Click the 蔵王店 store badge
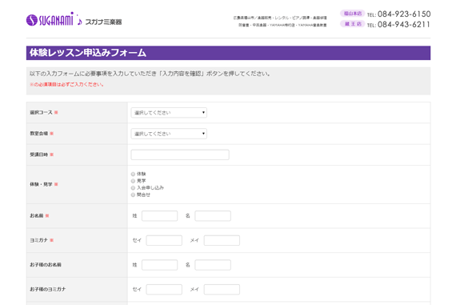Image resolution: width=460 pixels, height=305 pixels. [x=352, y=24]
